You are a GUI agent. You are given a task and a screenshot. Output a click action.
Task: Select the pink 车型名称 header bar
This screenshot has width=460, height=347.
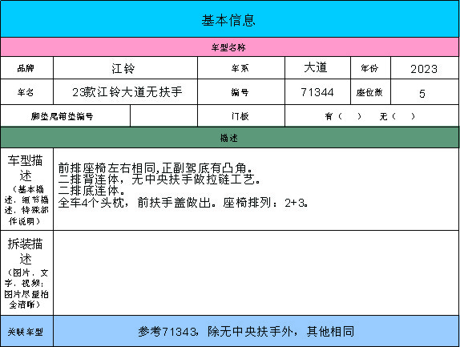click(230, 47)
